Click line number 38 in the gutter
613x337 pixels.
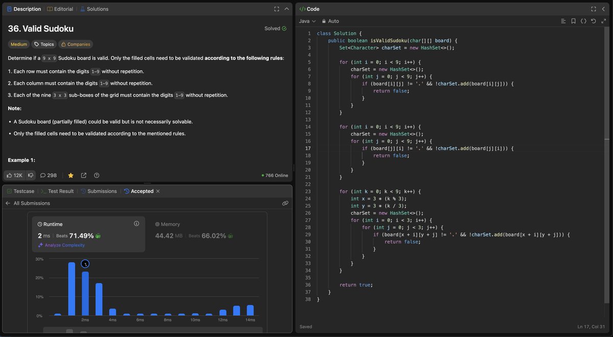(x=308, y=299)
